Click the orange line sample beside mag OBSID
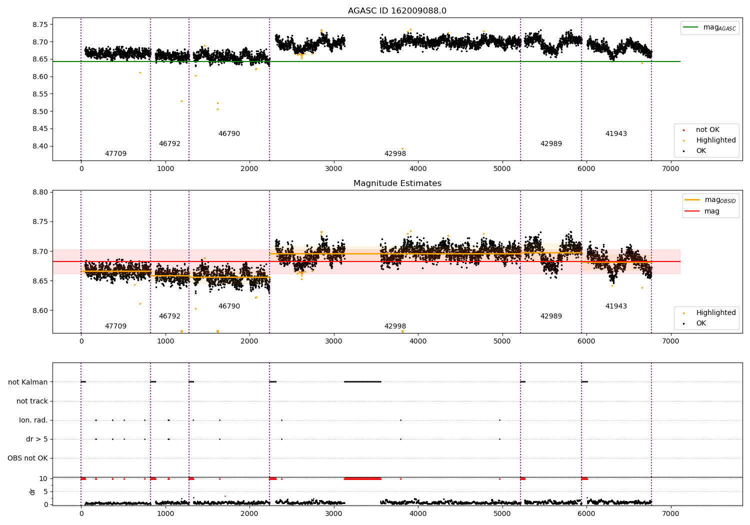The image size is (750, 525). [x=692, y=199]
